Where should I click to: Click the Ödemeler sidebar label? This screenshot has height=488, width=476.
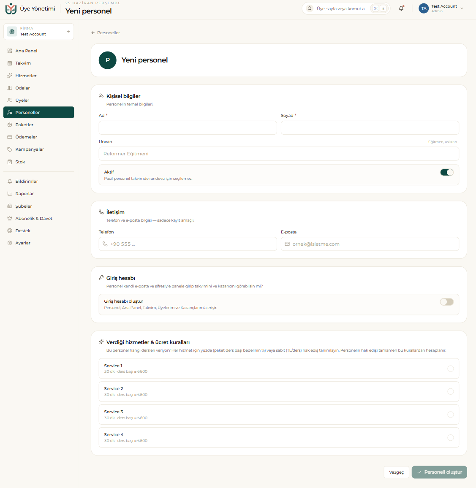click(26, 137)
